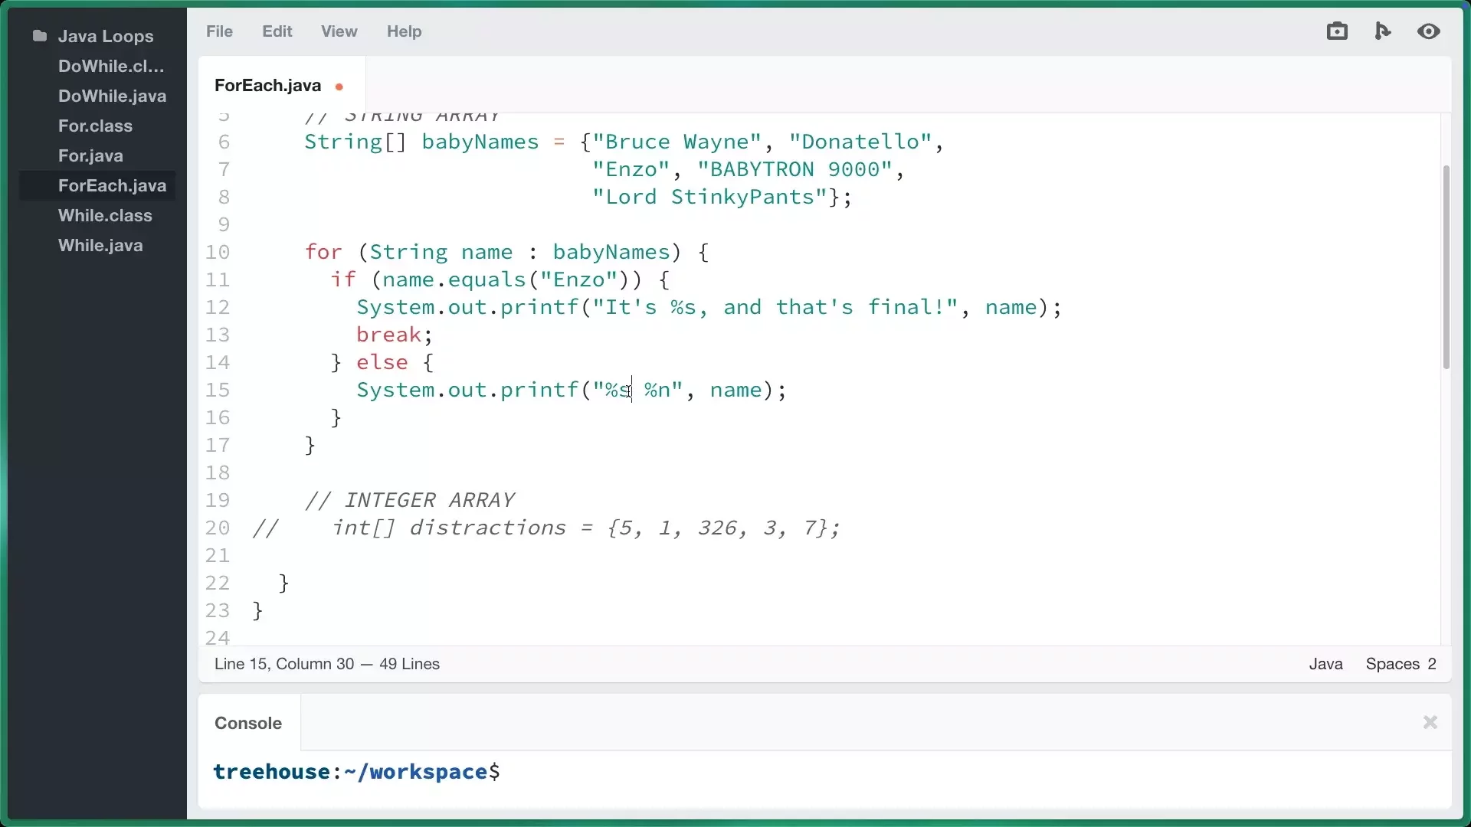This screenshot has width=1471, height=827.
Task: Click "Bruce Wayne" string on line 6
Action: click(x=677, y=142)
